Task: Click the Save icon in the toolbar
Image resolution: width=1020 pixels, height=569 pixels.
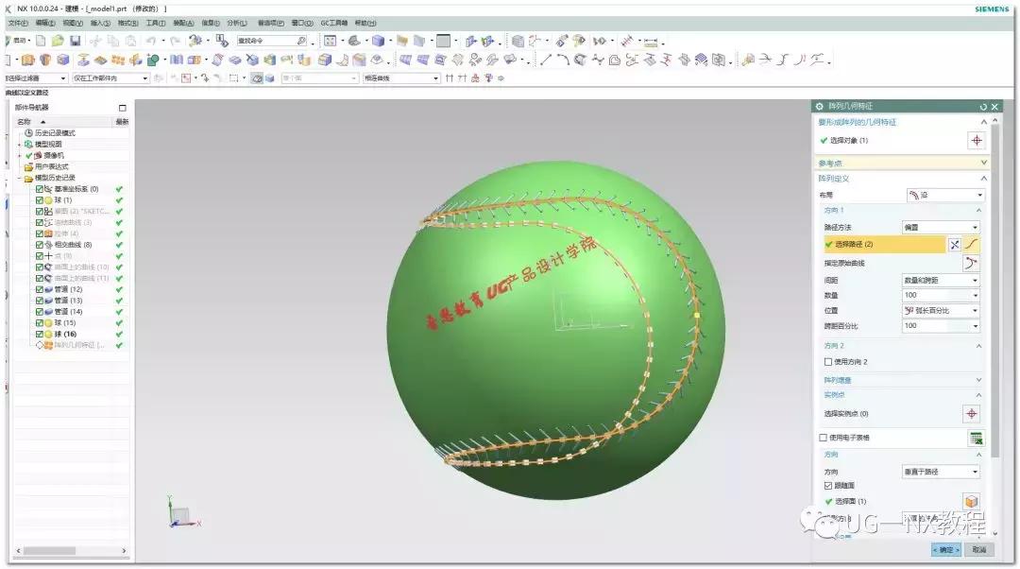Action: (75, 42)
